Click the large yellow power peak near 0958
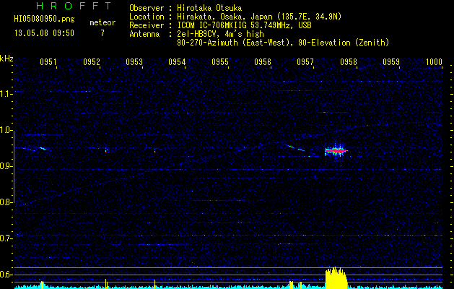454x289 pixels. click(336, 277)
